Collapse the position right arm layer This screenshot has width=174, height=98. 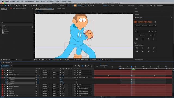point(1,74)
